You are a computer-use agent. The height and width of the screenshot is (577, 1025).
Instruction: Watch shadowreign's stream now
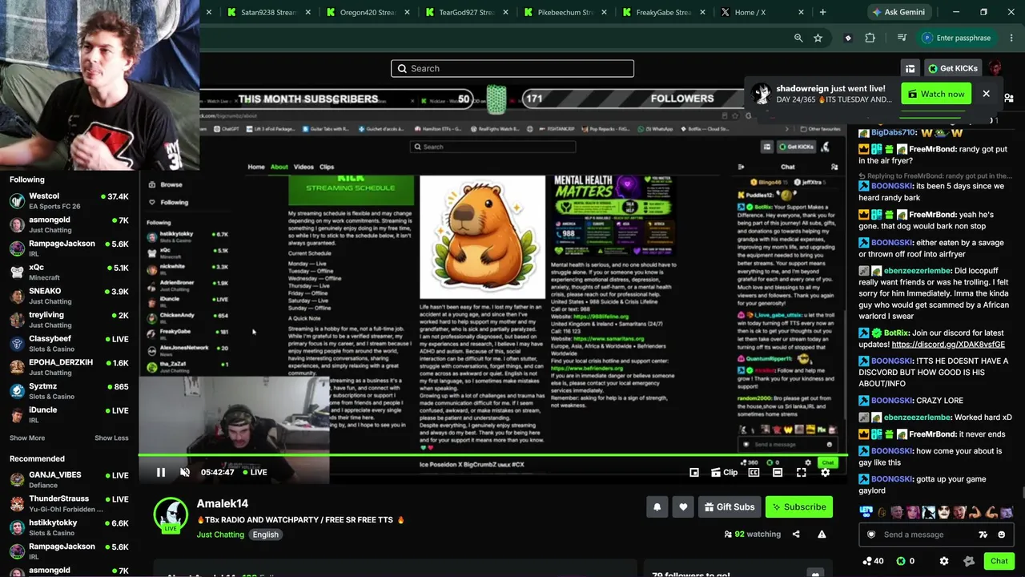click(936, 94)
